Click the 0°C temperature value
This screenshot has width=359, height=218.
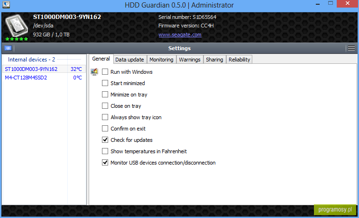pyautogui.click(x=77, y=78)
